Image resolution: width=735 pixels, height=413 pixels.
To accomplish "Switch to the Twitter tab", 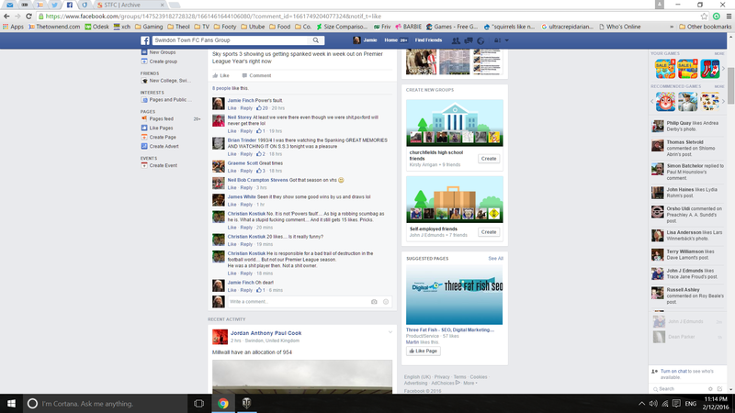I will point(54,5).
